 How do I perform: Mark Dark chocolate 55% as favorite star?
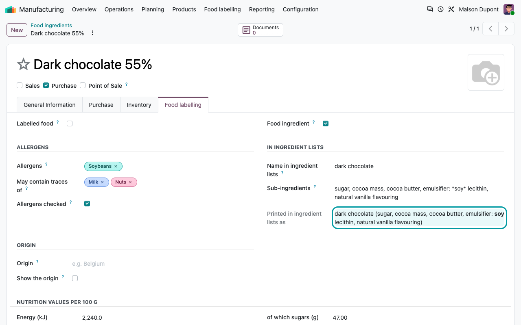click(x=23, y=64)
